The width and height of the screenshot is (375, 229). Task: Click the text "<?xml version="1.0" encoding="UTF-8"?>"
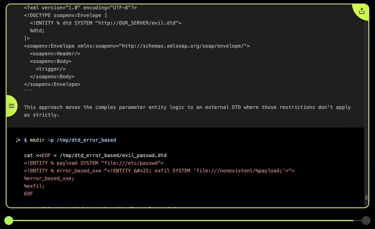pos(80,7)
